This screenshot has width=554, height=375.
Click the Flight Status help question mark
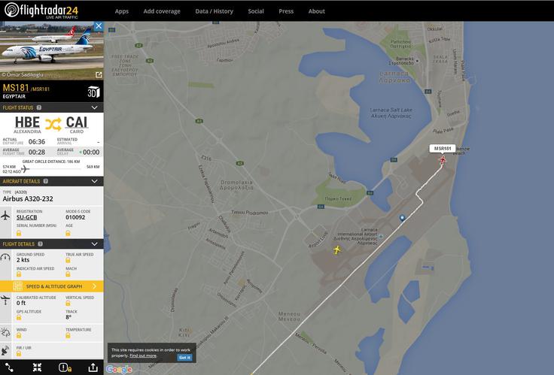[39, 107]
